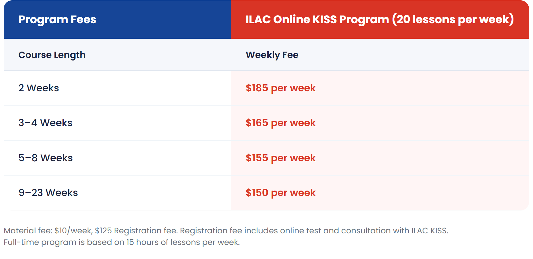Screen dimensions: 533x259
Task: Click the "(20 lessons per week)" header text
Action: tap(453, 20)
